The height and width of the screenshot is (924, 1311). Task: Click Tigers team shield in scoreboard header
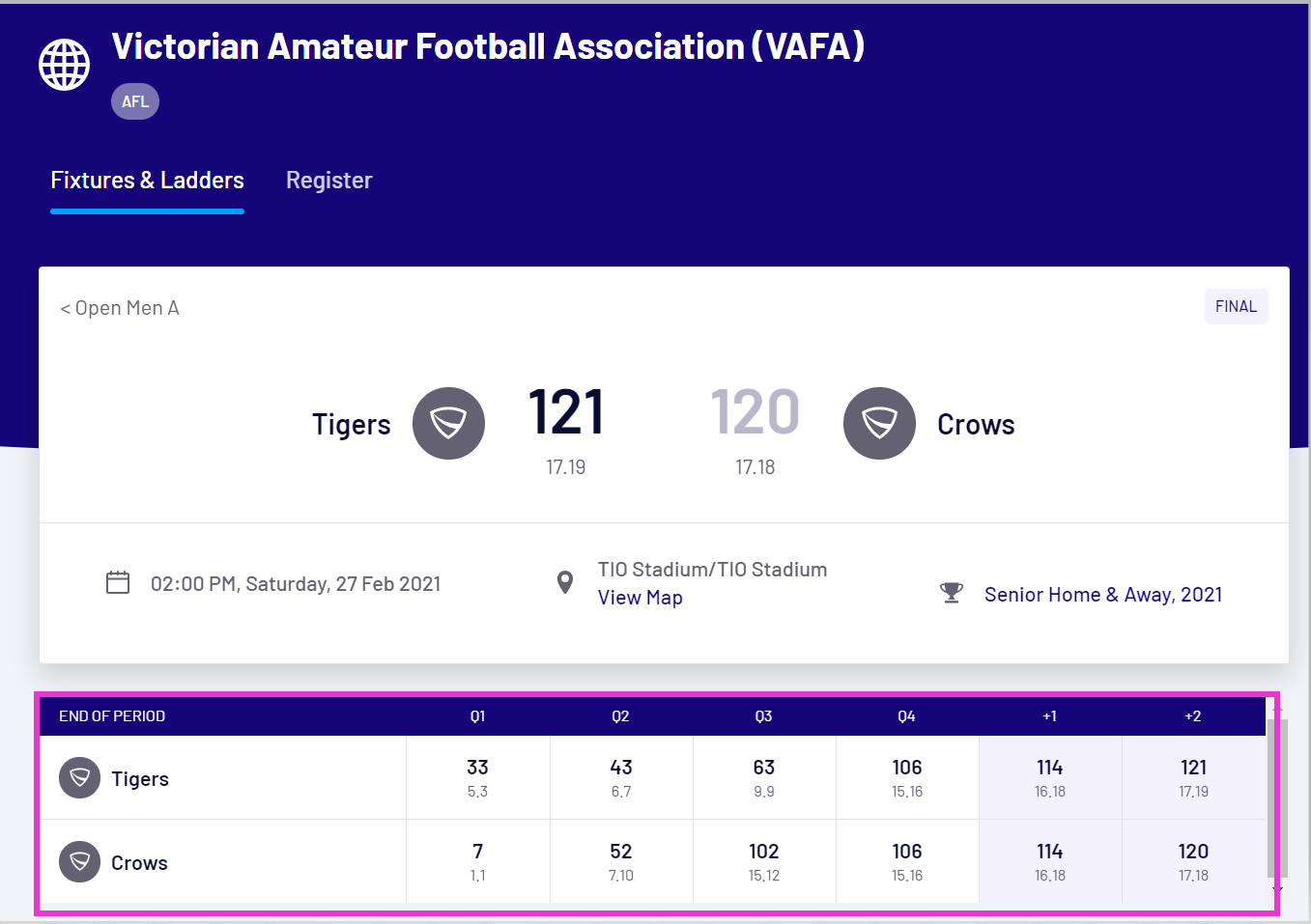coord(448,423)
